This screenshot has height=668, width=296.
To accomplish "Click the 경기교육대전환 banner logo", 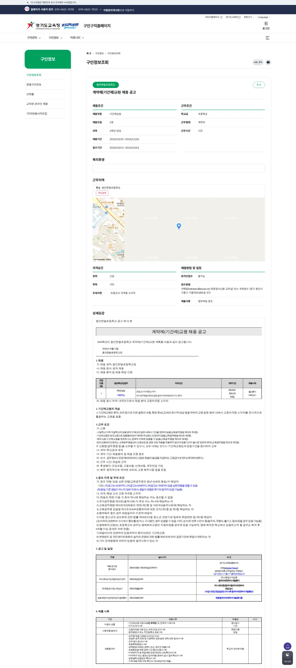I will point(70,26).
